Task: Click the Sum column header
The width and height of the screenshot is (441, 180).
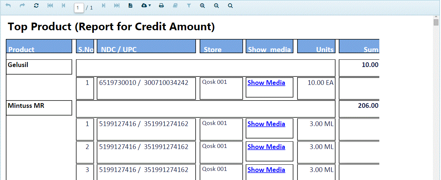Action: (x=359, y=46)
